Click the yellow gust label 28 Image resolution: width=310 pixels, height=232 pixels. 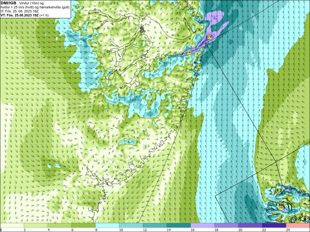[x=188, y=52]
